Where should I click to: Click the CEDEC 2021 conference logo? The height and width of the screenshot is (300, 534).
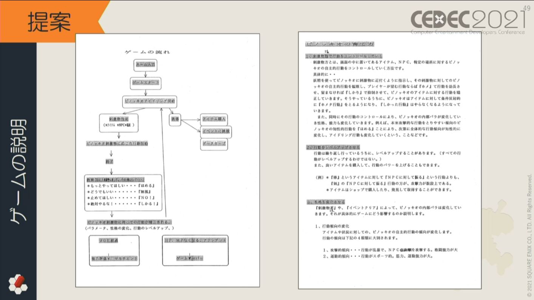467,21
